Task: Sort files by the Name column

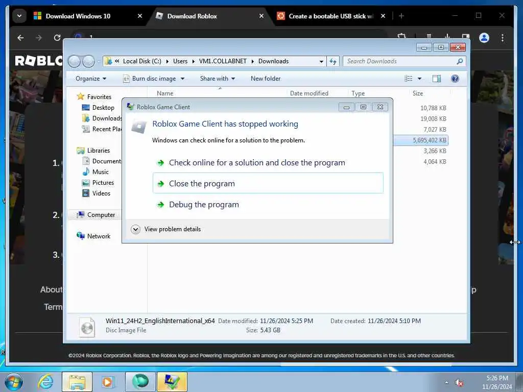Action: coord(165,93)
